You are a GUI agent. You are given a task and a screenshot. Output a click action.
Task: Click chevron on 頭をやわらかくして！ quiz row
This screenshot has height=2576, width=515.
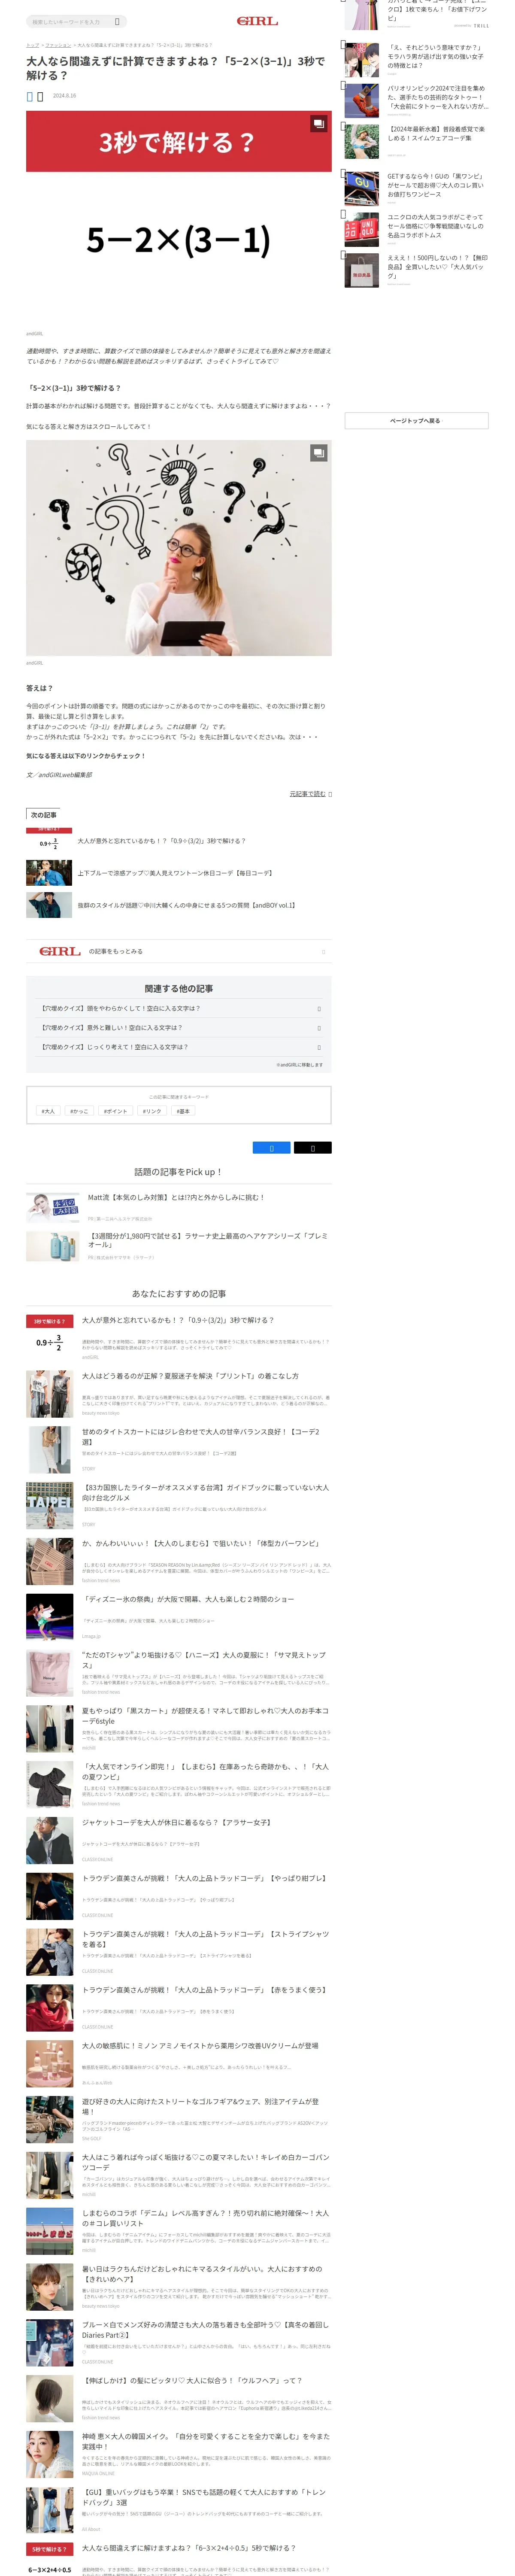click(319, 1009)
